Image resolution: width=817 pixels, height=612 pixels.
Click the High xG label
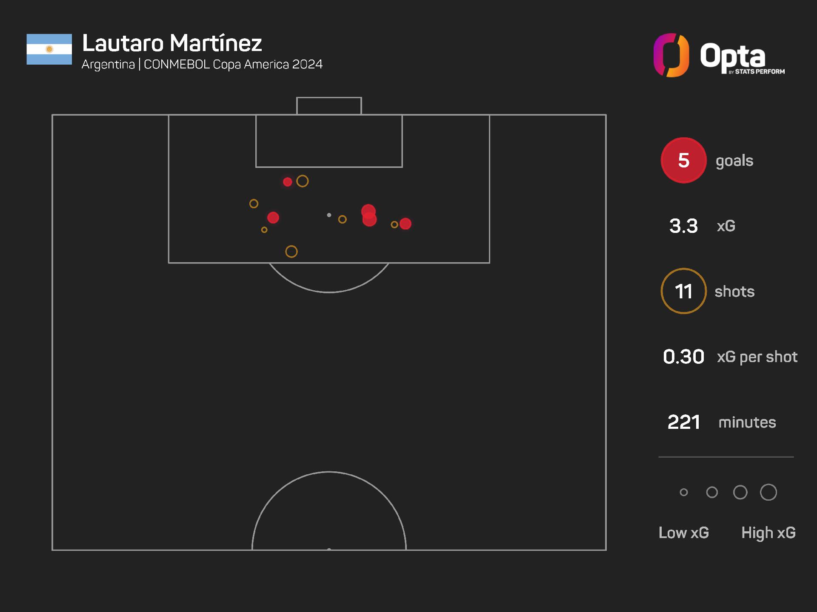click(x=768, y=533)
